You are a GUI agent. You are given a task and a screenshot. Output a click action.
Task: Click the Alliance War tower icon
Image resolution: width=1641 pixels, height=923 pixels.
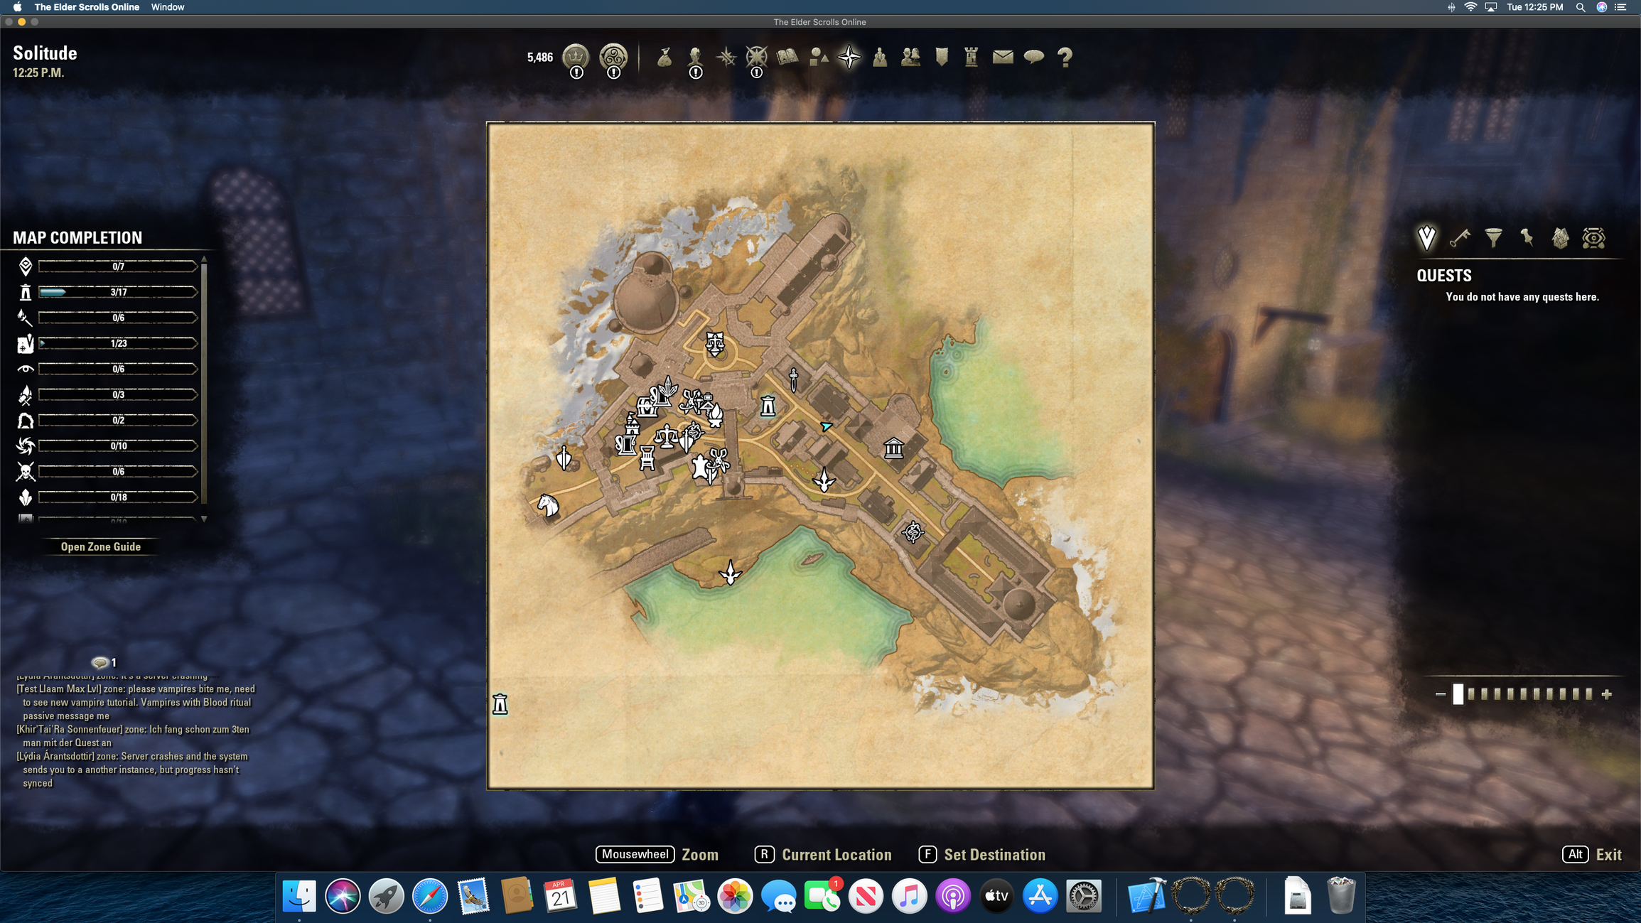(972, 57)
